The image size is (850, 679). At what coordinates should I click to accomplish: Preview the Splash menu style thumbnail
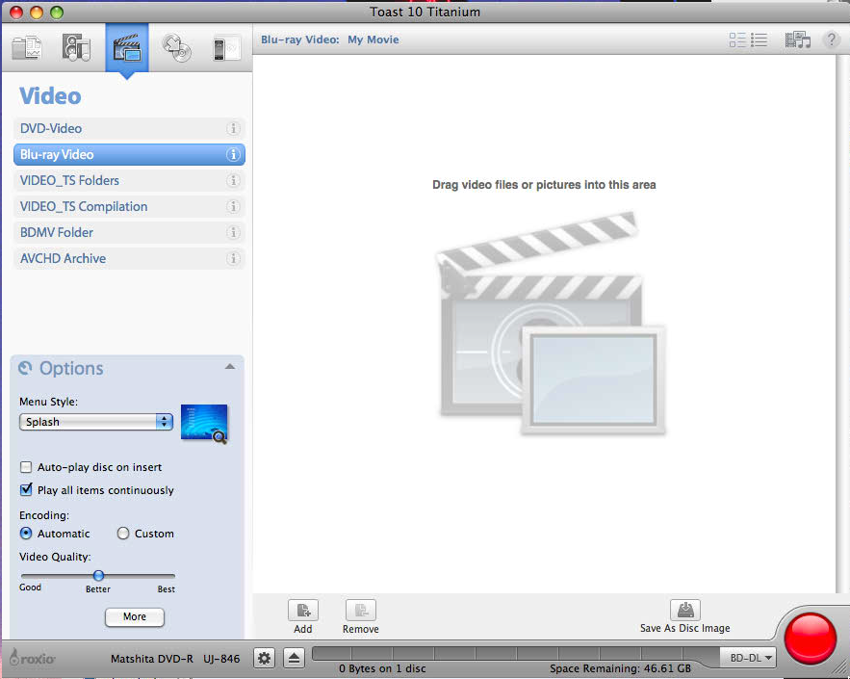tap(204, 424)
